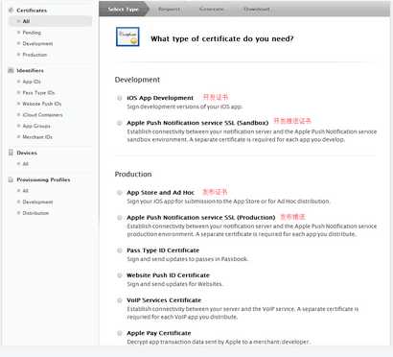Click the Provisioning Profiles sidebar heading

43,179
